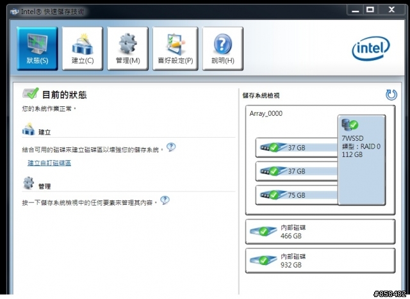Click the help bubble beside the manage description
The width and height of the screenshot is (410, 299).
click(165, 200)
